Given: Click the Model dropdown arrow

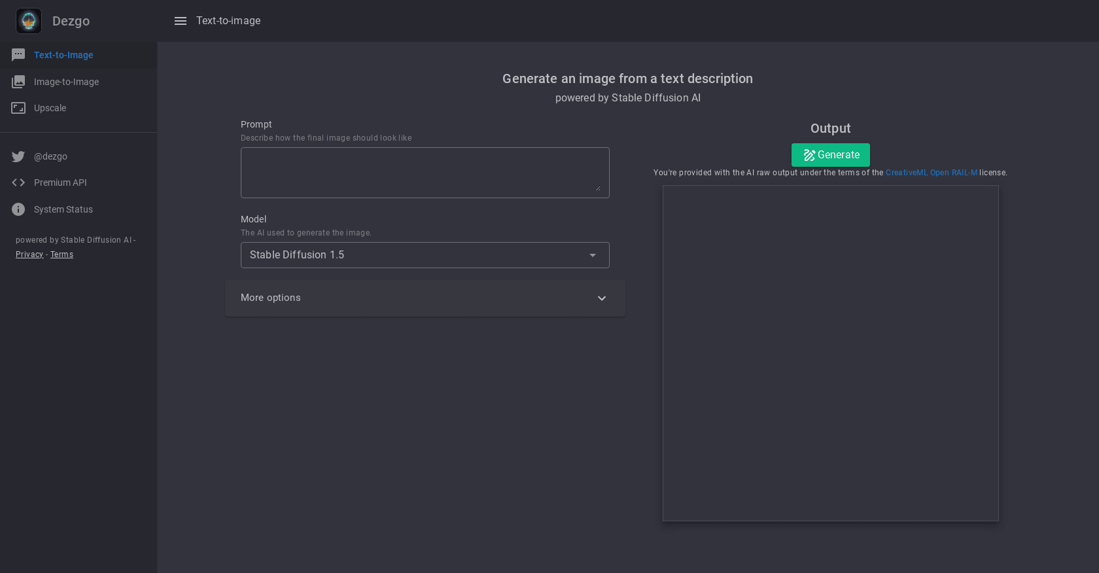Looking at the screenshot, I should coord(593,255).
